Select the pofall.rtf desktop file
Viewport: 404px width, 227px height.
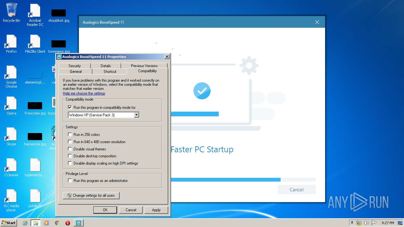pos(35,198)
